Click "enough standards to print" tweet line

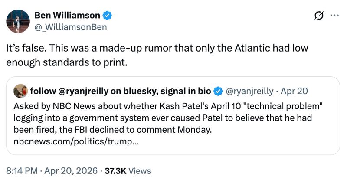click(67, 62)
